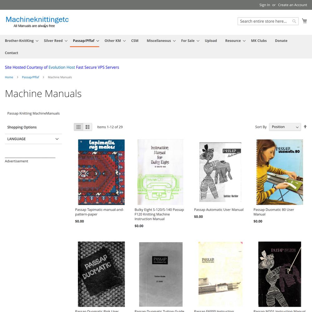Open Passap Tapimatic-manual-and-pattern-paper title link
312x312 pixels.
(x=100, y=212)
